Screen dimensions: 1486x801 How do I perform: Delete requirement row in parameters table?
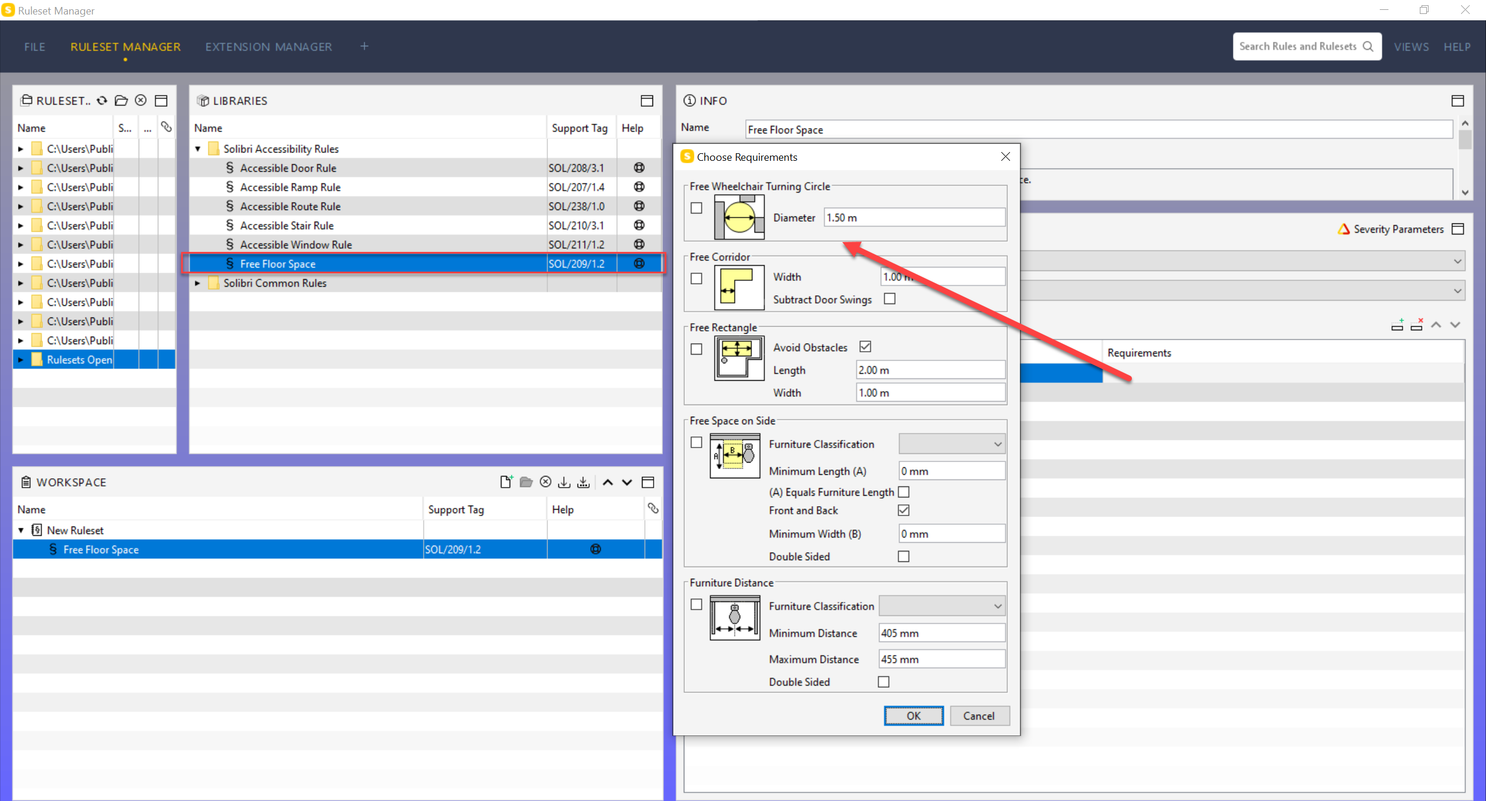[x=1417, y=324]
